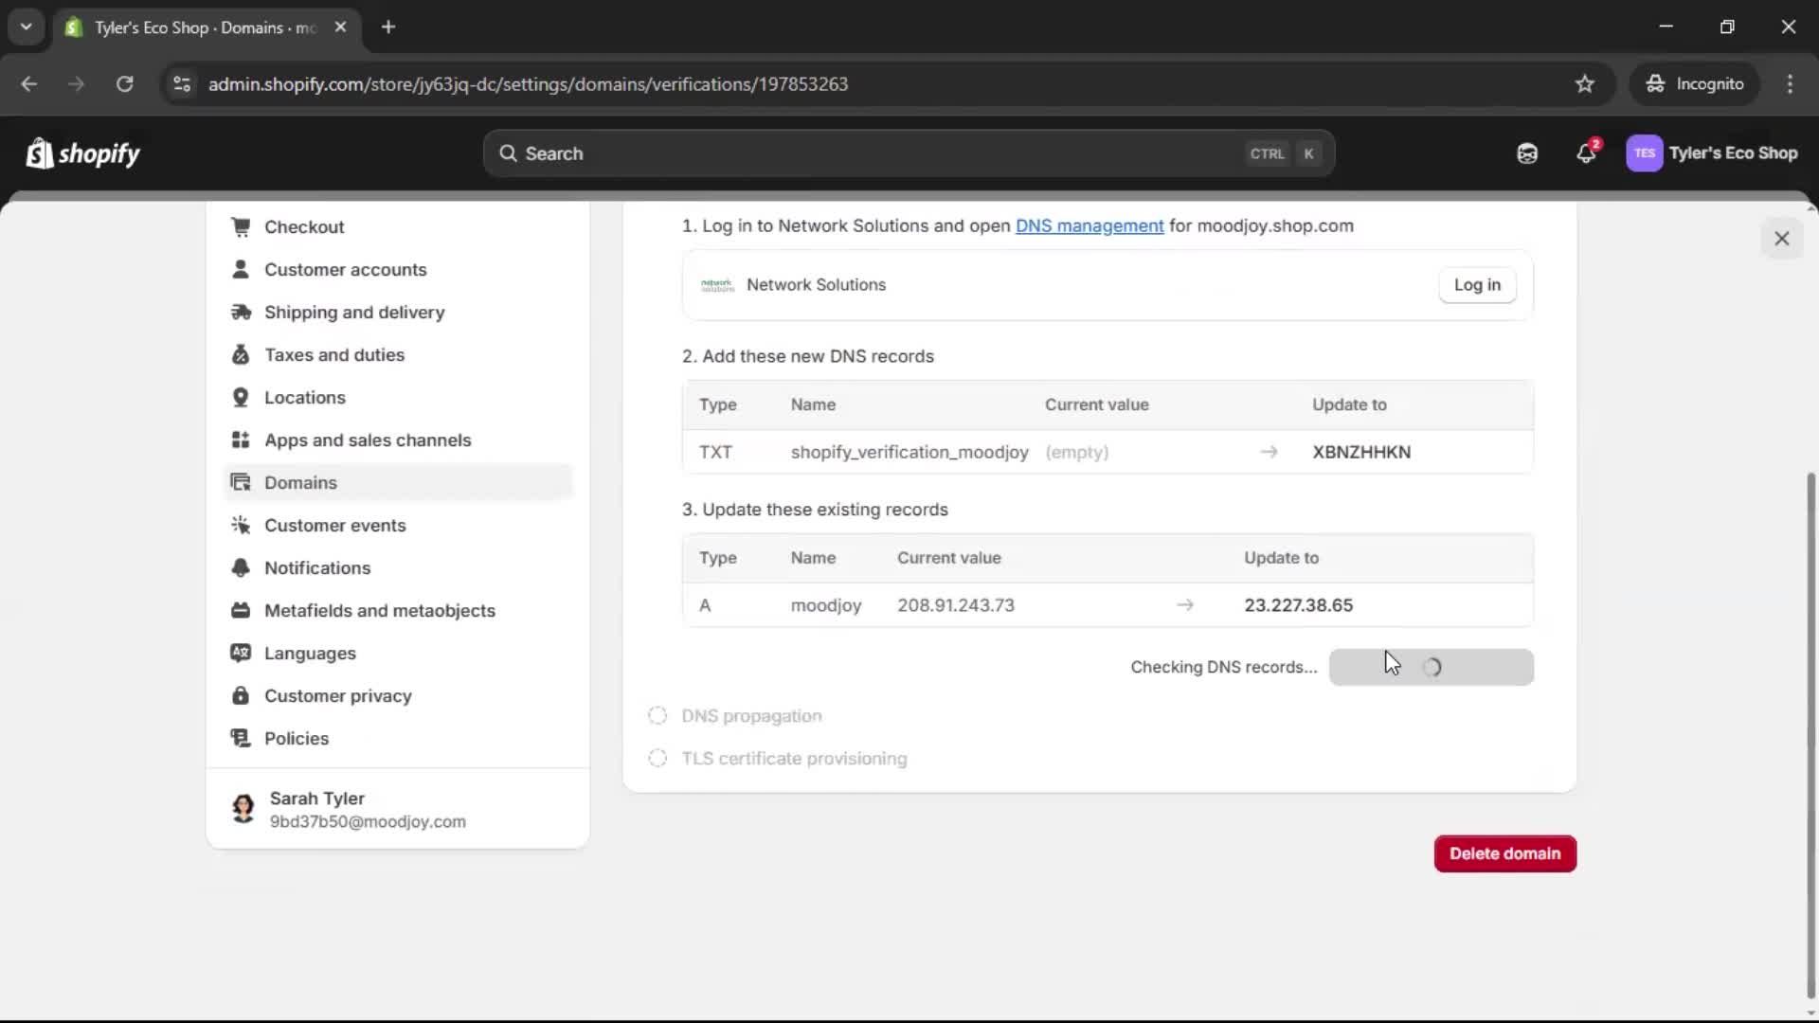Click the checking DNS records progress bar
The width and height of the screenshot is (1819, 1023).
coord(1431,666)
